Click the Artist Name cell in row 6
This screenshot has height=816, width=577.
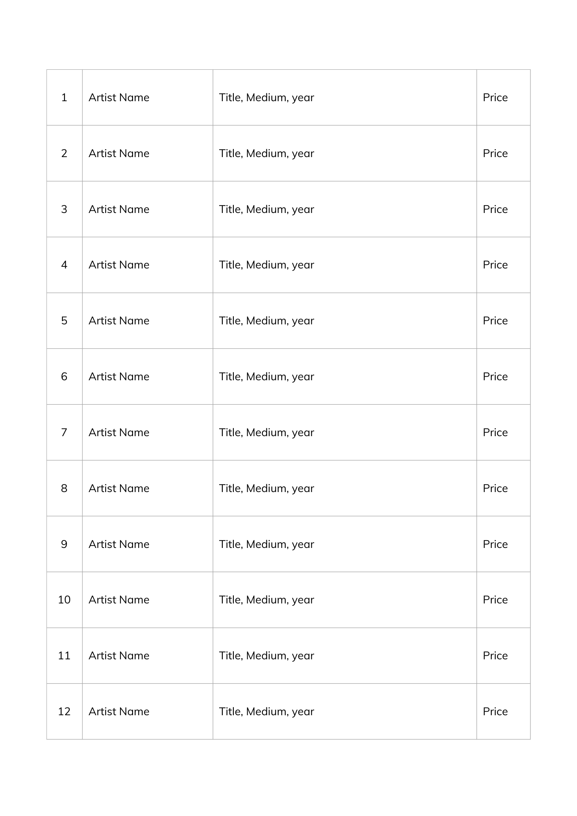[147, 377]
